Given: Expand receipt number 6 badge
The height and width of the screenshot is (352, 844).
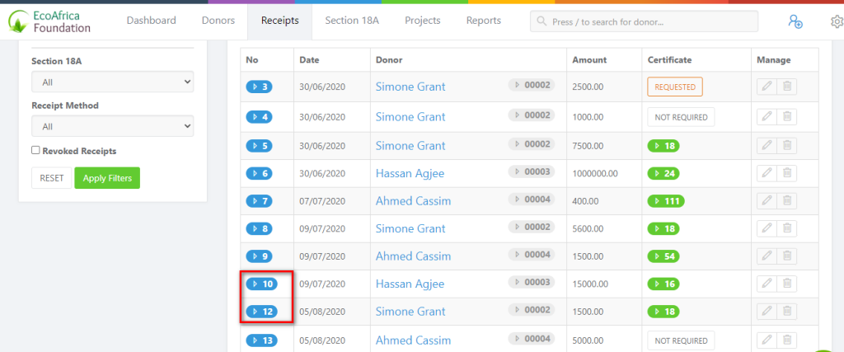Looking at the screenshot, I should 260,173.
